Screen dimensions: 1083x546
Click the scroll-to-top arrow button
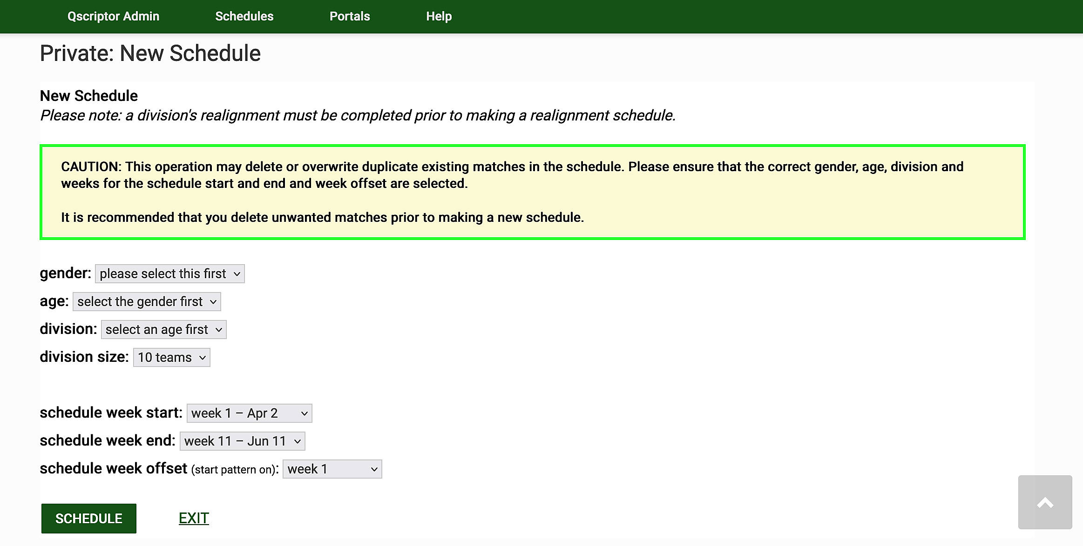1045,502
